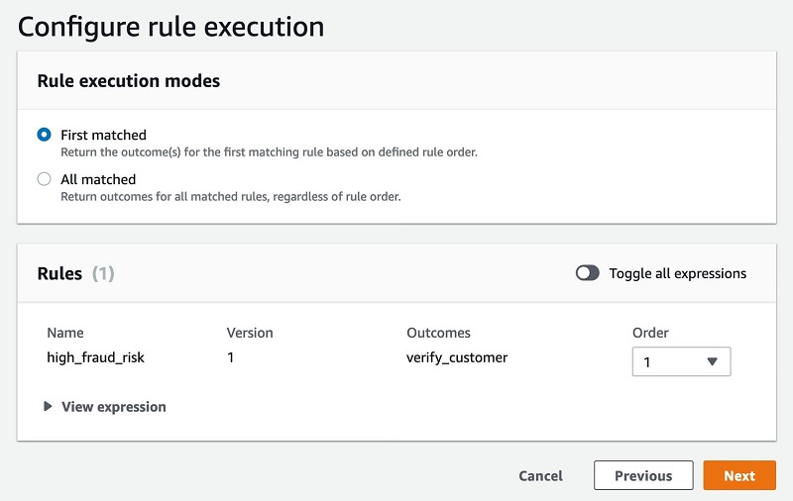The image size is (793, 501).
Task: Click the down arrow inside the Order box
Action: [x=712, y=361]
